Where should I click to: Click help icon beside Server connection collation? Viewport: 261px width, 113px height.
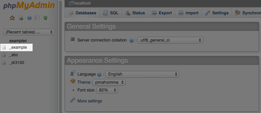(132, 40)
